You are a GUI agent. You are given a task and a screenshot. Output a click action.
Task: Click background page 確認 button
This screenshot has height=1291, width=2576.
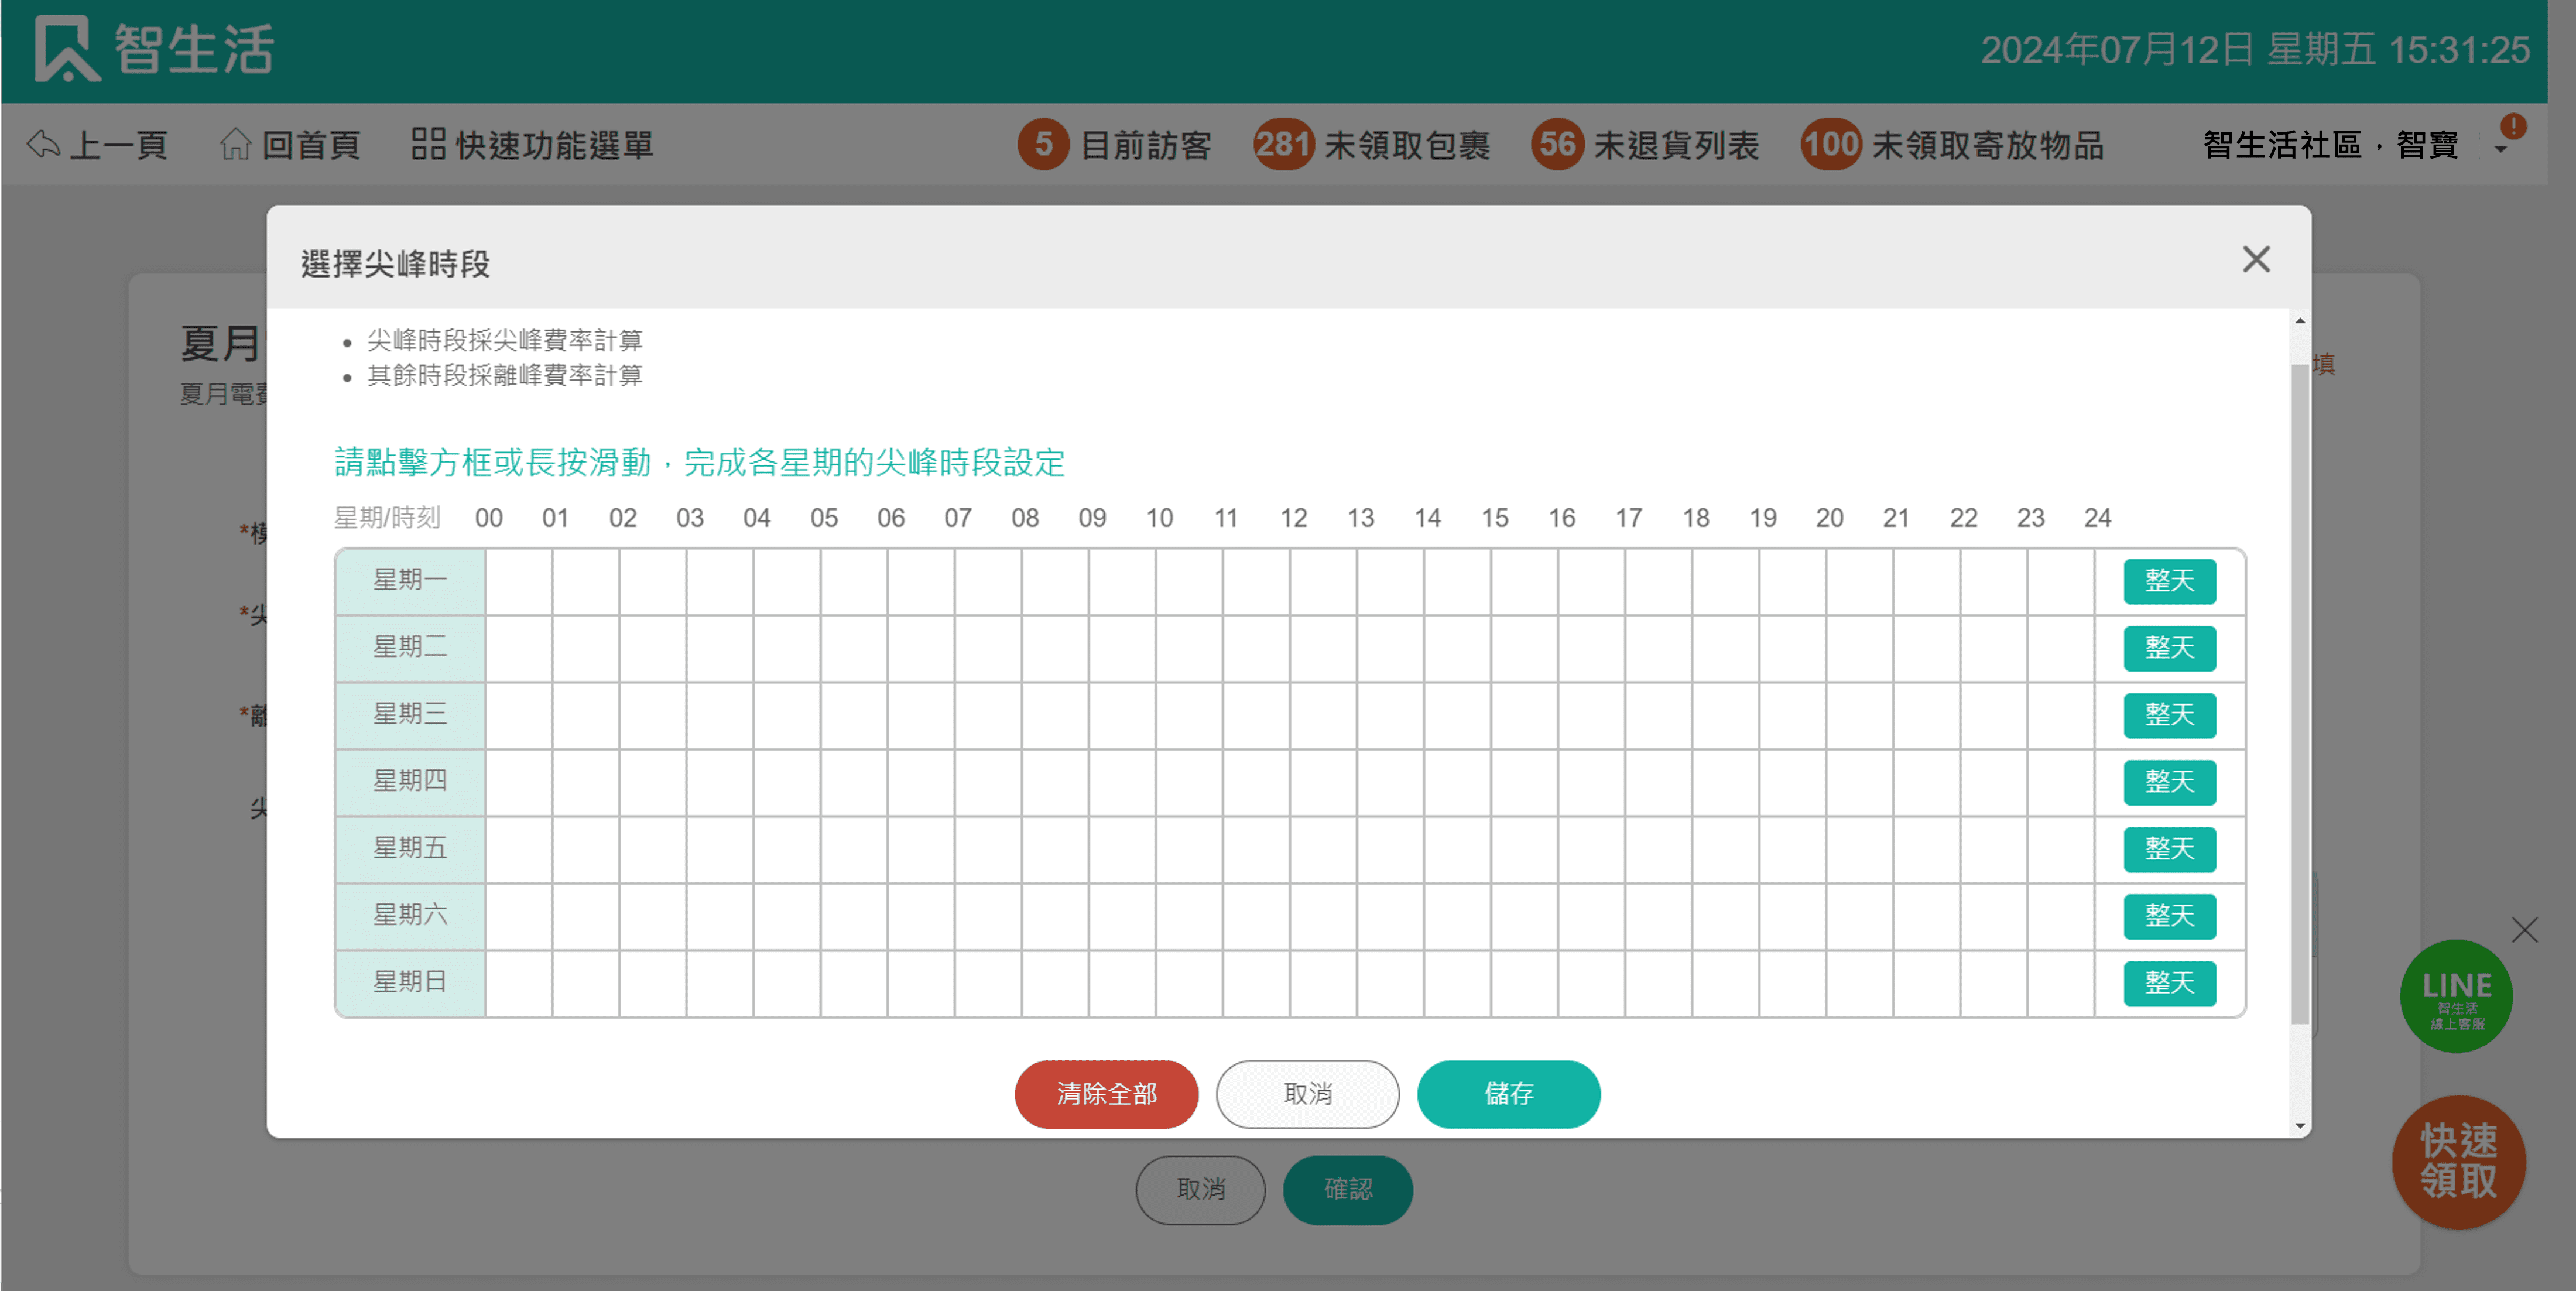1347,1190
